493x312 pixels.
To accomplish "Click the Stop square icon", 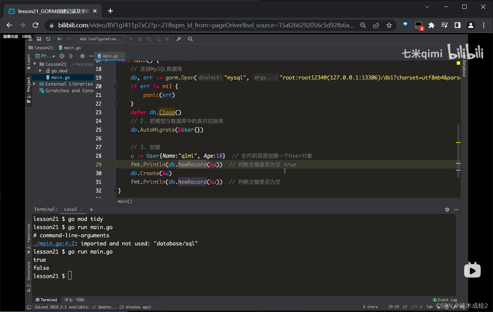I will click(167, 39).
